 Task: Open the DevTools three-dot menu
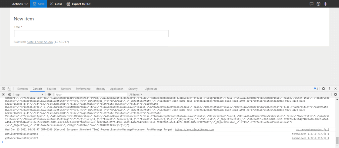click(329, 89)
